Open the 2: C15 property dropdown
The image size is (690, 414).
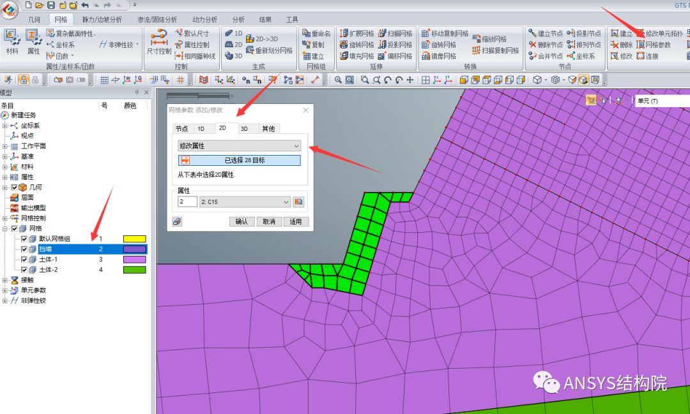click(245, 202)
